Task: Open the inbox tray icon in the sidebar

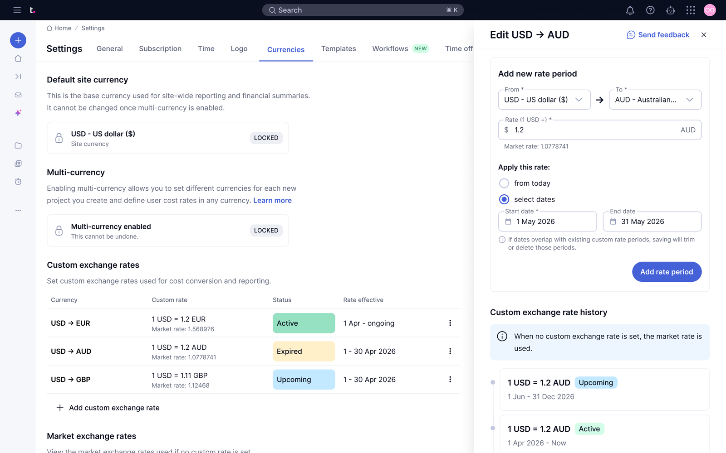Action: tap(18, 95)
